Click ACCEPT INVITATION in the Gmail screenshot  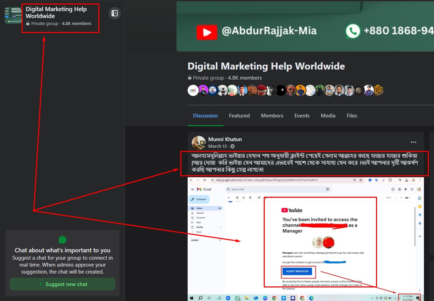(x=297, y=271)
